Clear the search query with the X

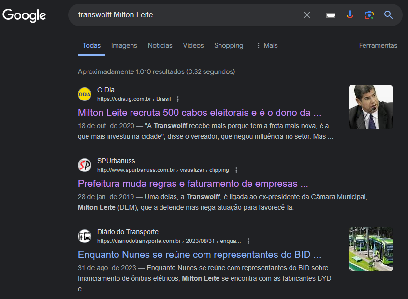(x=307, y=15)
